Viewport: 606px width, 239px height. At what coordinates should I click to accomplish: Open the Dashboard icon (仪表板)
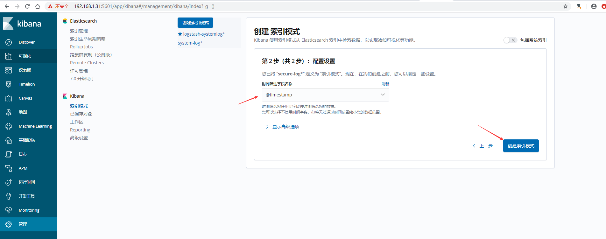point(9,70)
